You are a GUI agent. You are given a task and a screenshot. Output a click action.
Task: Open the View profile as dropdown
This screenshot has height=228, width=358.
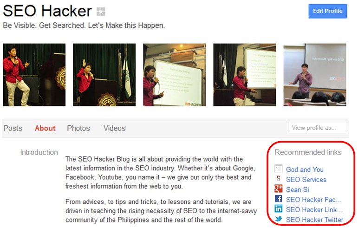point(317,128)
